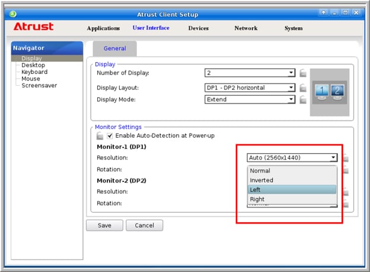Image resolution: width=370 pixels, height=272 pixels.
Task: Select Mouse in Navigator
Action: point(31,79)
